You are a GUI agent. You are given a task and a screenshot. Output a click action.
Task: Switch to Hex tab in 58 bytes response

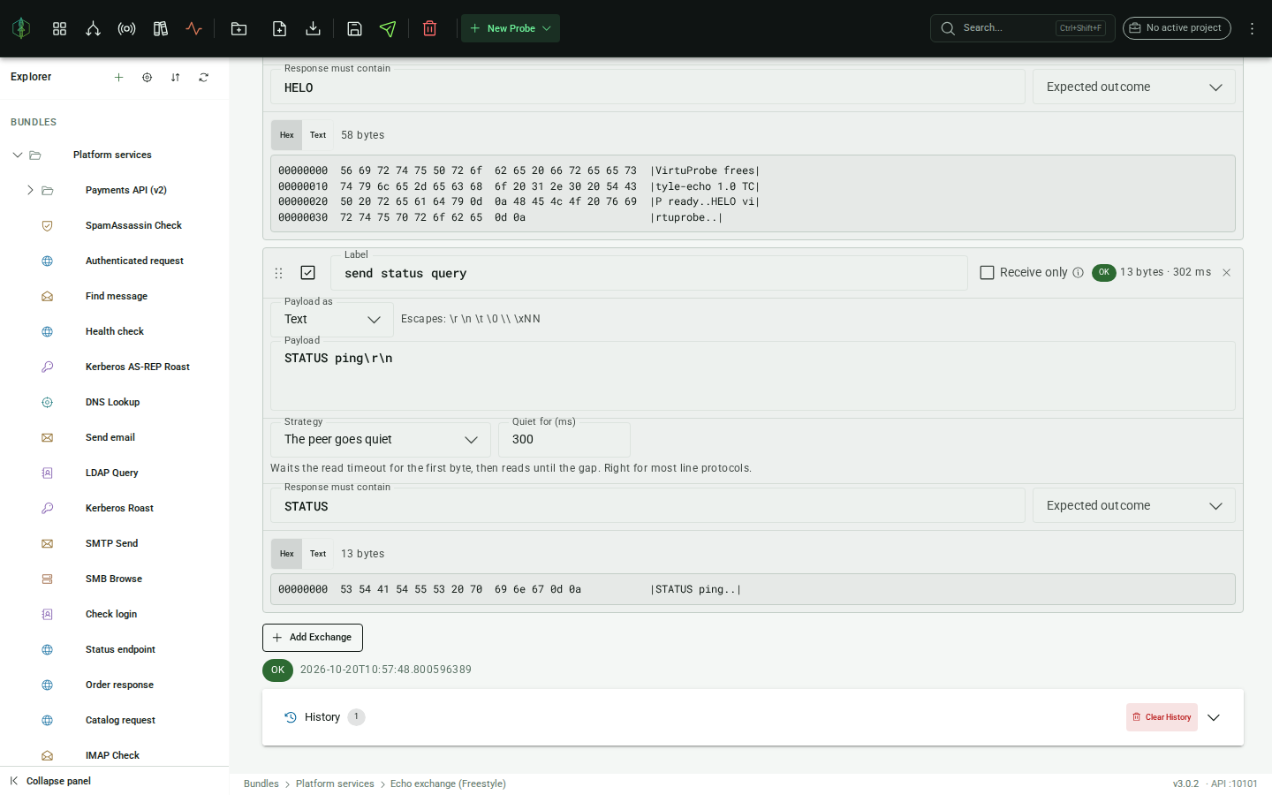pyautogui.click(x=287, y=135)
